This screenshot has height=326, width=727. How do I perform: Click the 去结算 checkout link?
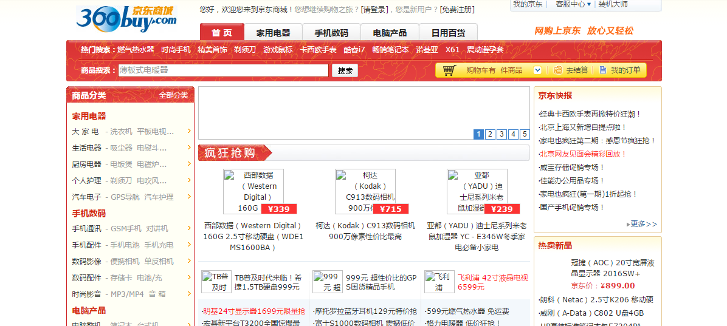(577, 70)
